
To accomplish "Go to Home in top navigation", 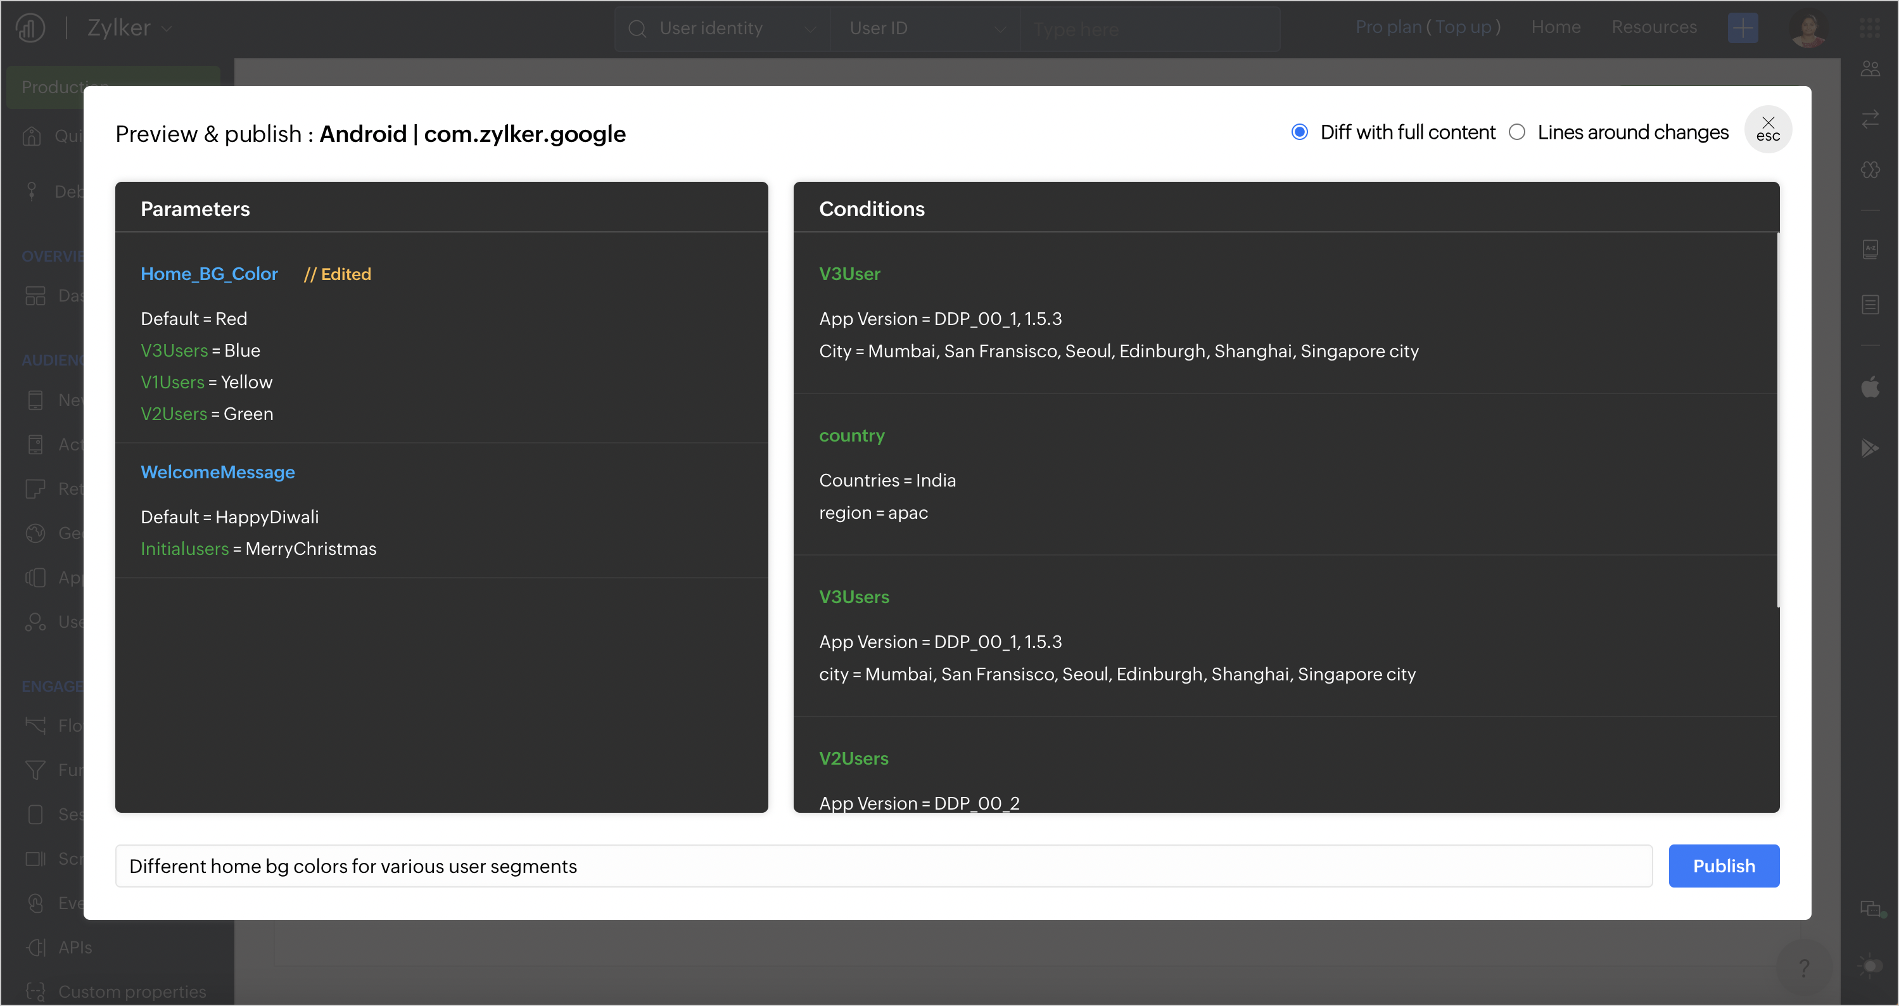I will [x=1556, y=27].
